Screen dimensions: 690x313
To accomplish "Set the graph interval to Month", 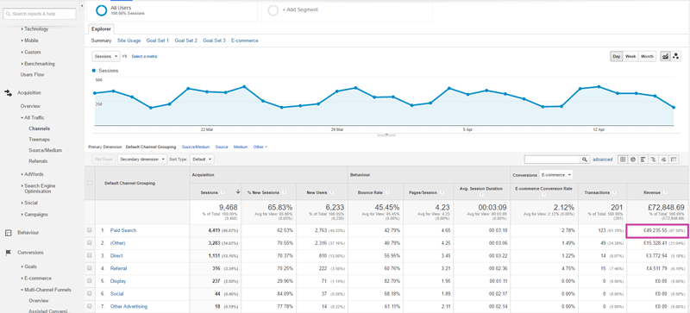I will tap(647, 56).
